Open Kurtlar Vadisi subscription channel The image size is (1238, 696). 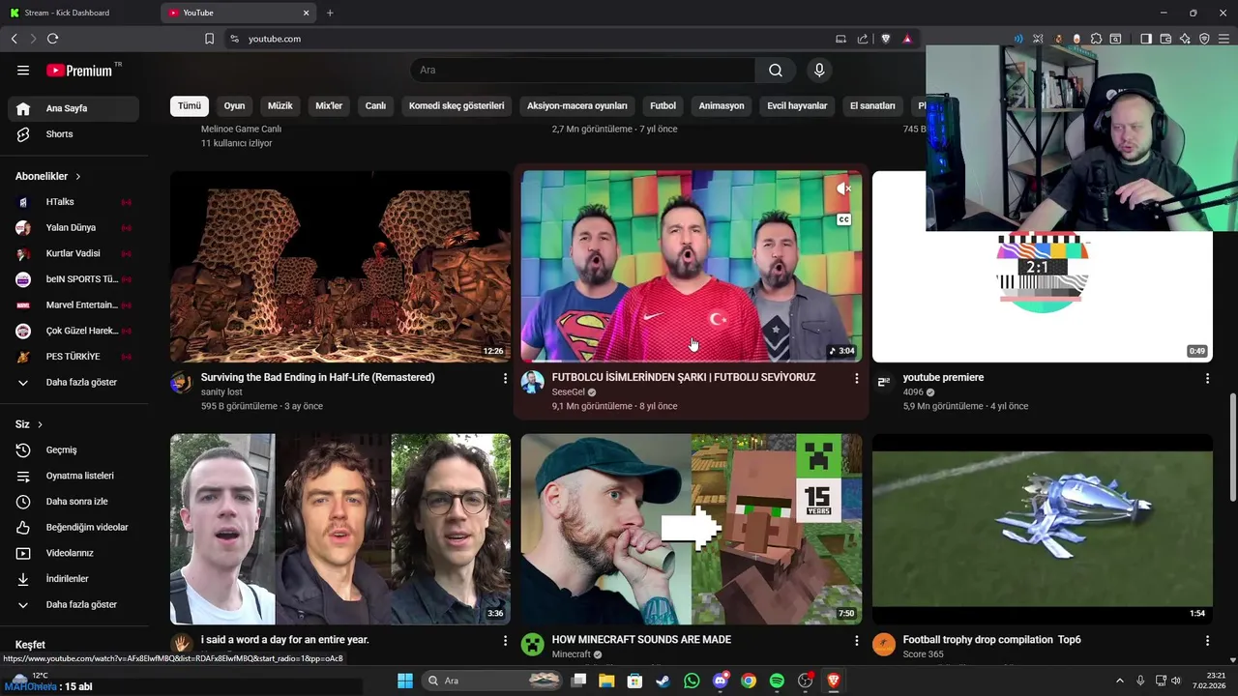click(74, 253)
